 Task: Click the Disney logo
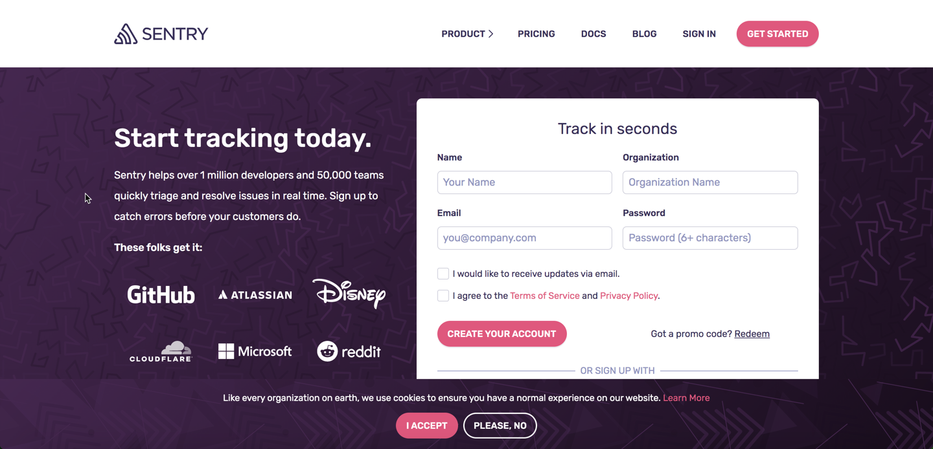(349, 294)
